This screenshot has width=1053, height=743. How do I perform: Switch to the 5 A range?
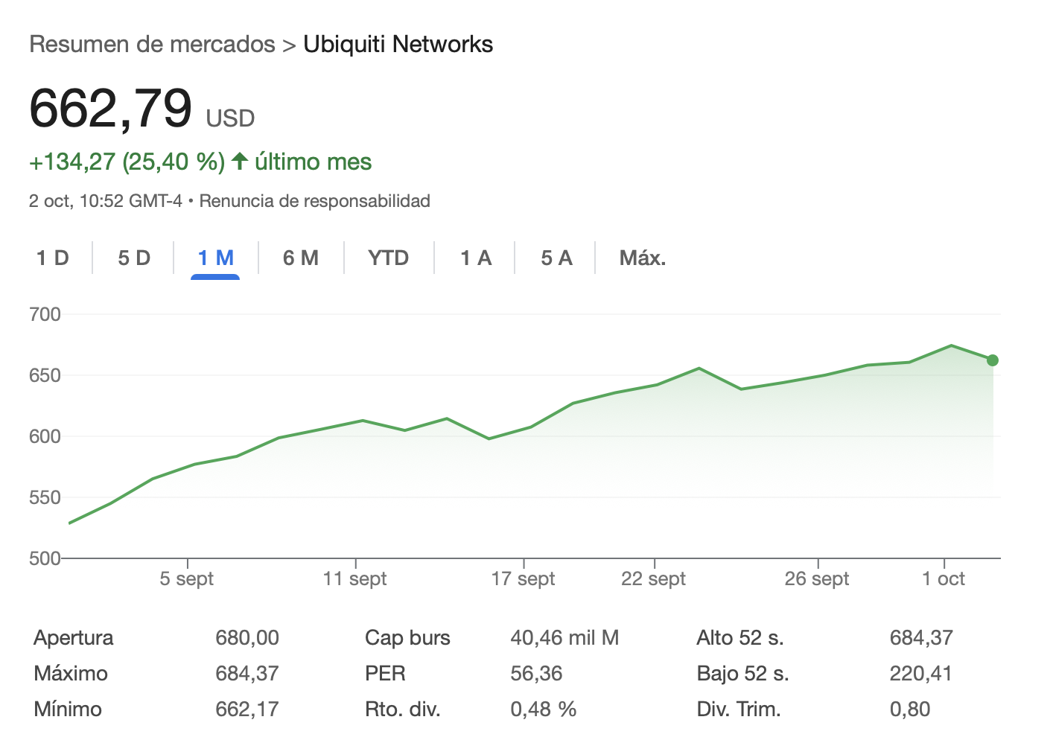556,258
